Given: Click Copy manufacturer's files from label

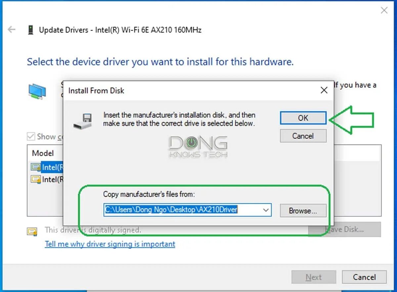Looking at the screenshot, I should point(149,194).
